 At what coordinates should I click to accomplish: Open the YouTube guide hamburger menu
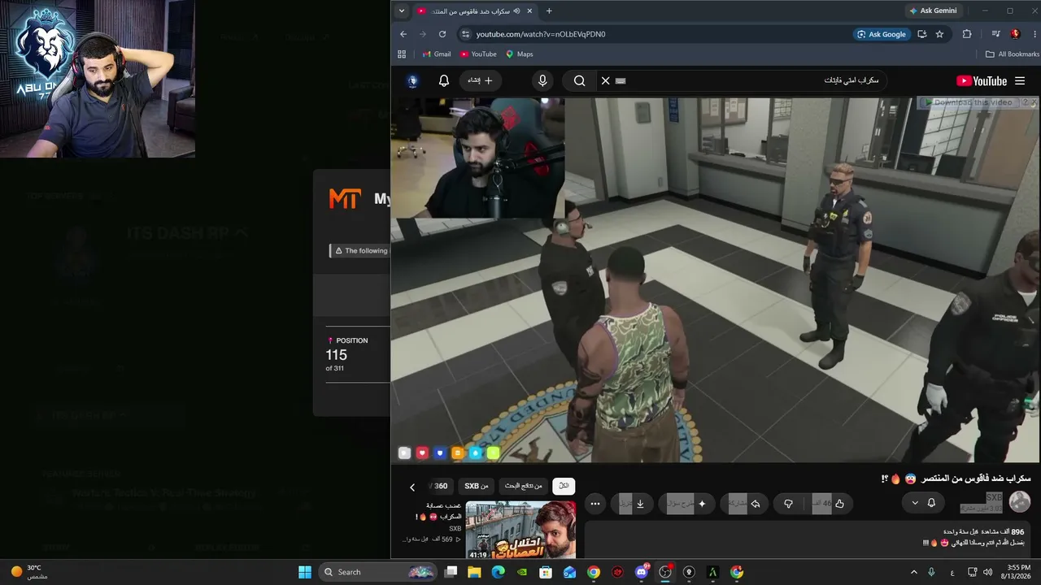1020,80
